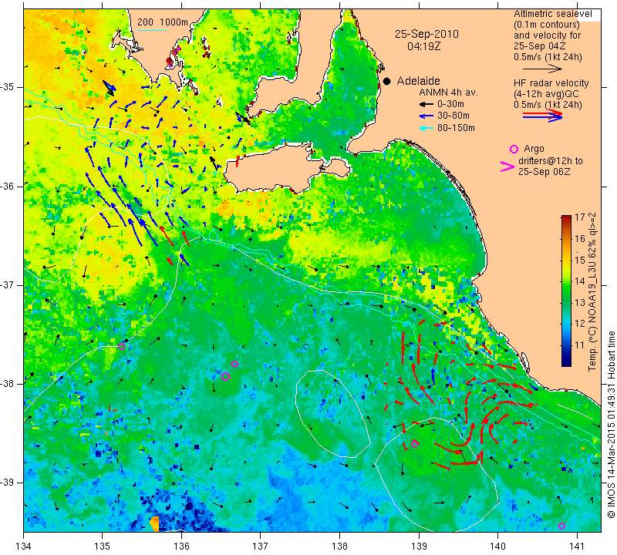
Task: Click green middle of temperature colorbar
Action: [566, 291]
